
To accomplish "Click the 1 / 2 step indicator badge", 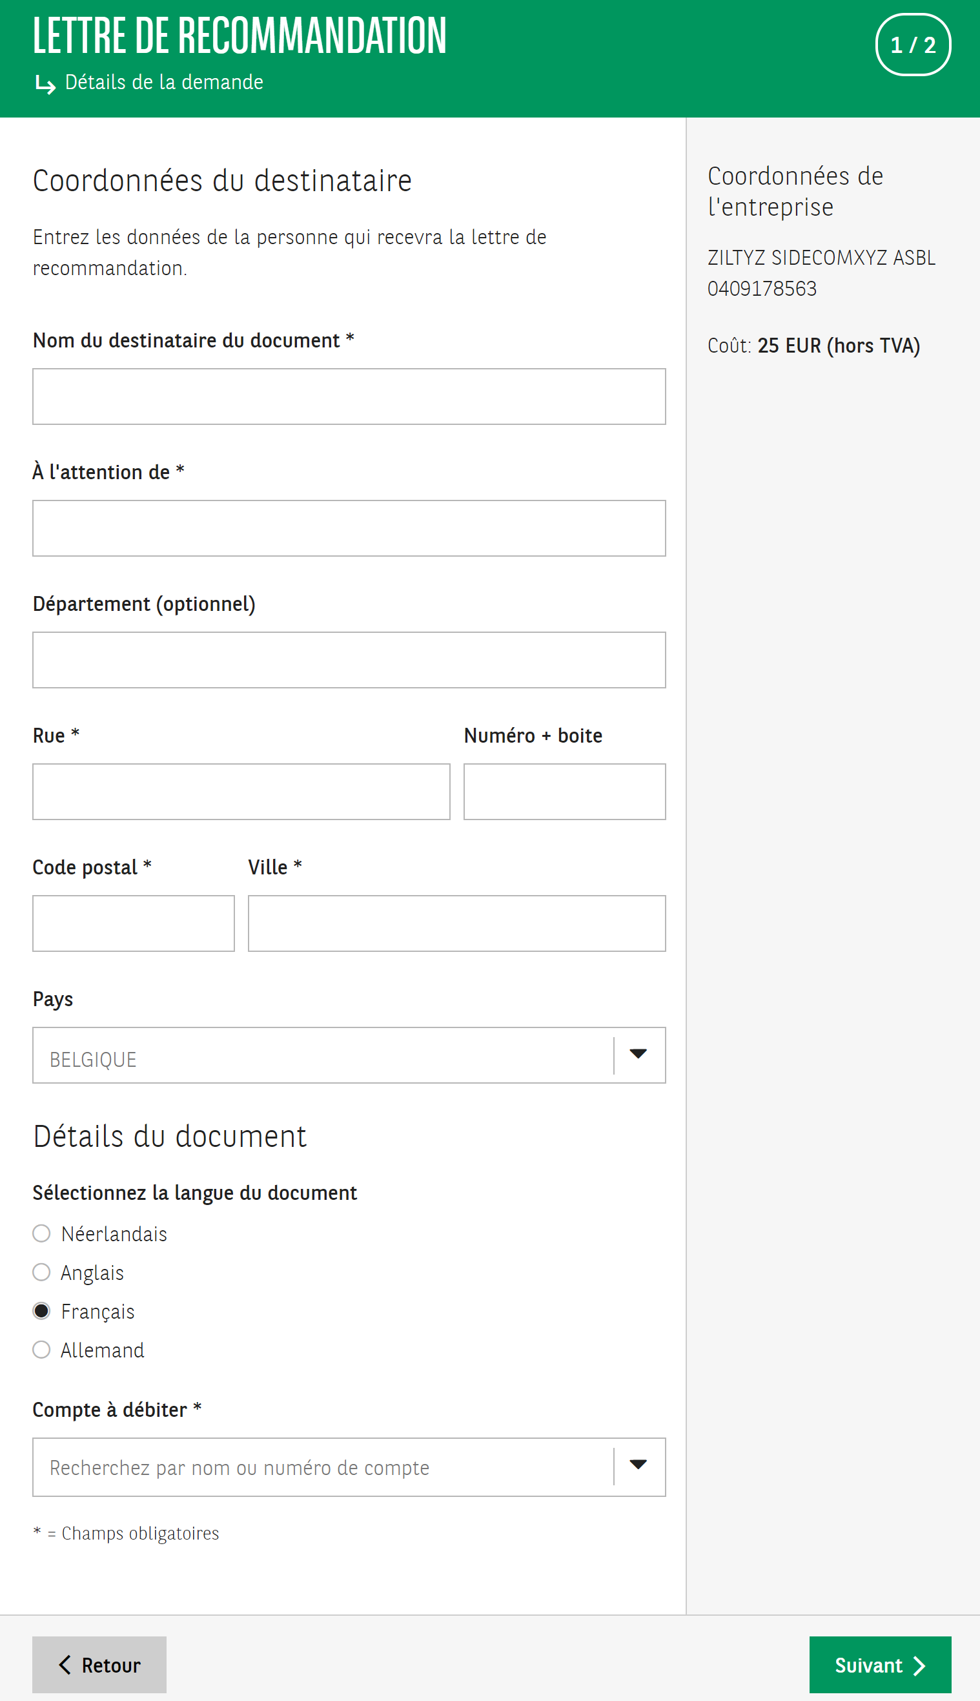I will pos(912,45).
